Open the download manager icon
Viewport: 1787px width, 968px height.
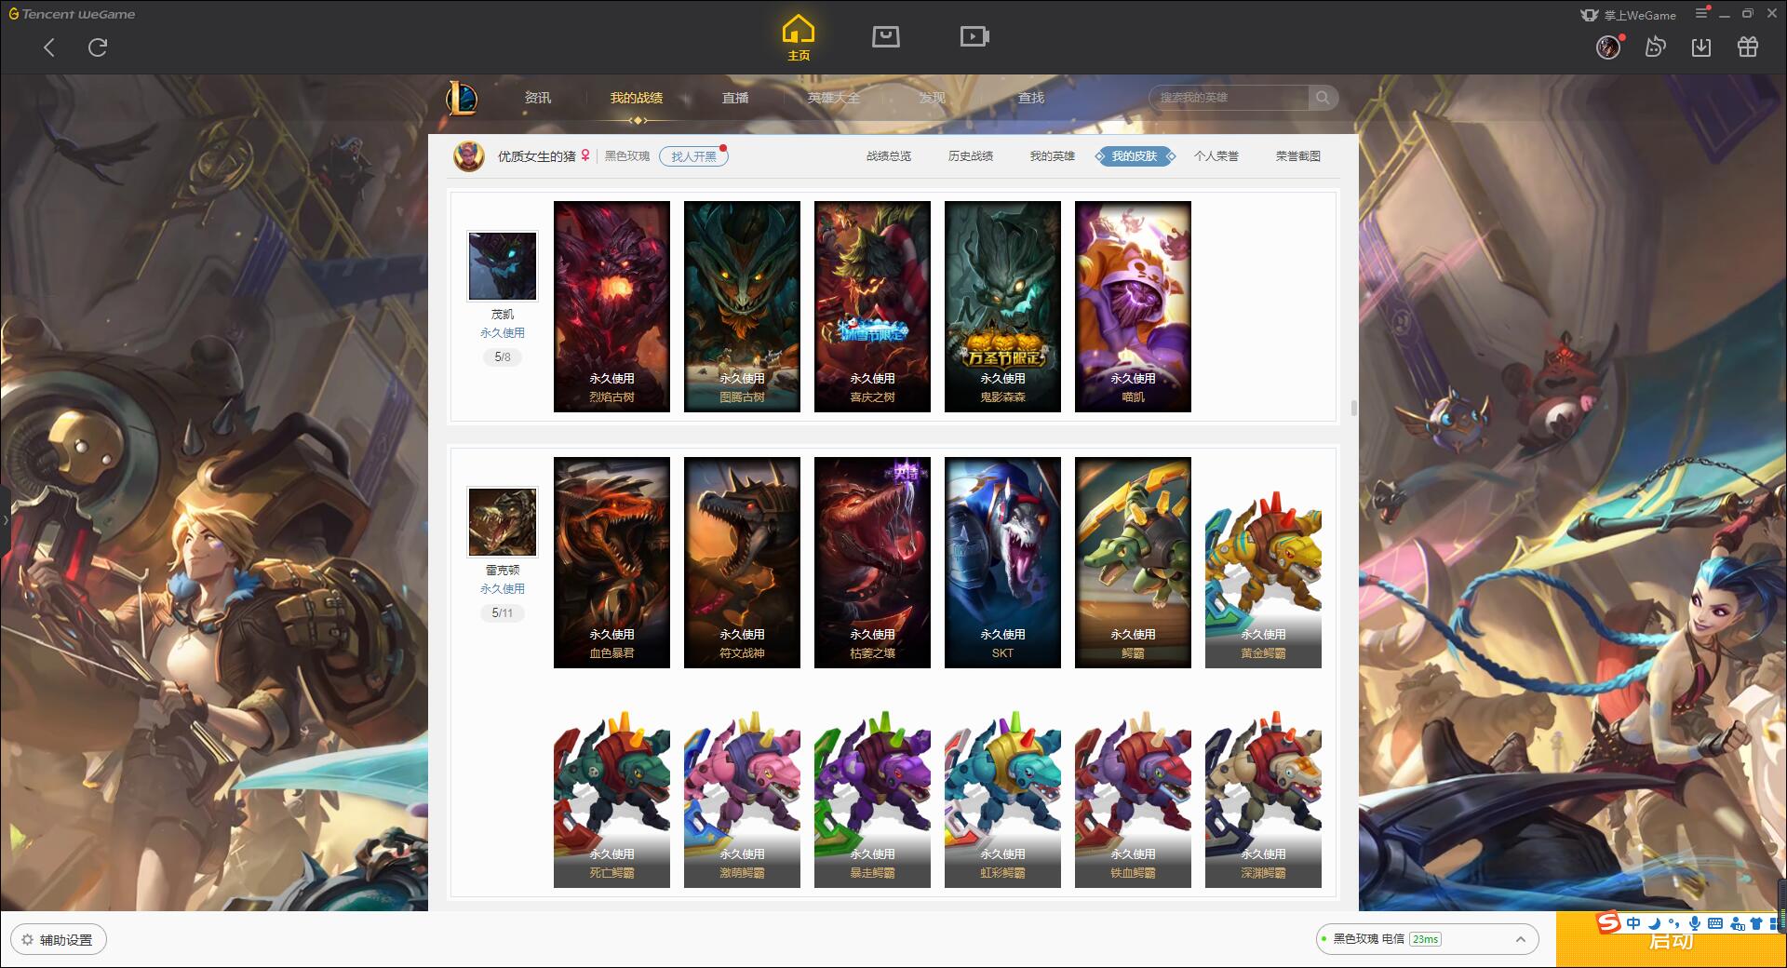coord(1701,47)
